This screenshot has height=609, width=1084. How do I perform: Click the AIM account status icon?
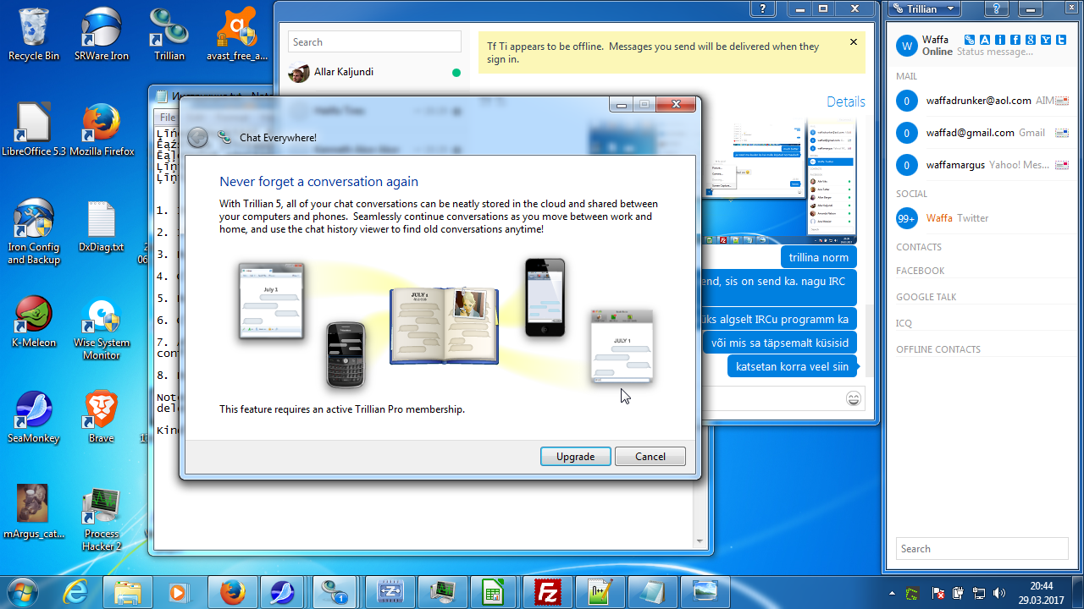click(x=985, y=40)
